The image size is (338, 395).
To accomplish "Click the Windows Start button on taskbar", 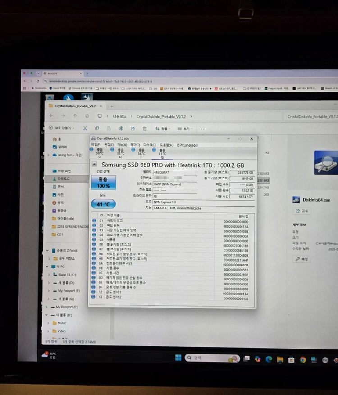I will pos(178,358).
